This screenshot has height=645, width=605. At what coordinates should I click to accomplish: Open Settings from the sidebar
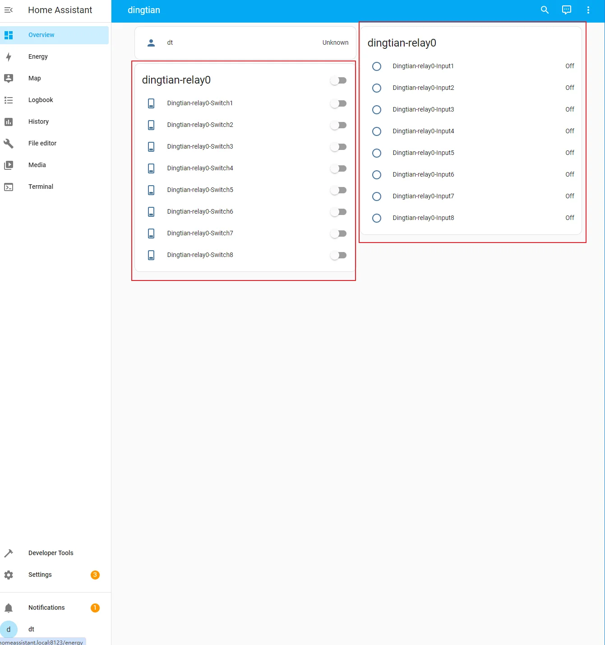[x=40, y=575]
